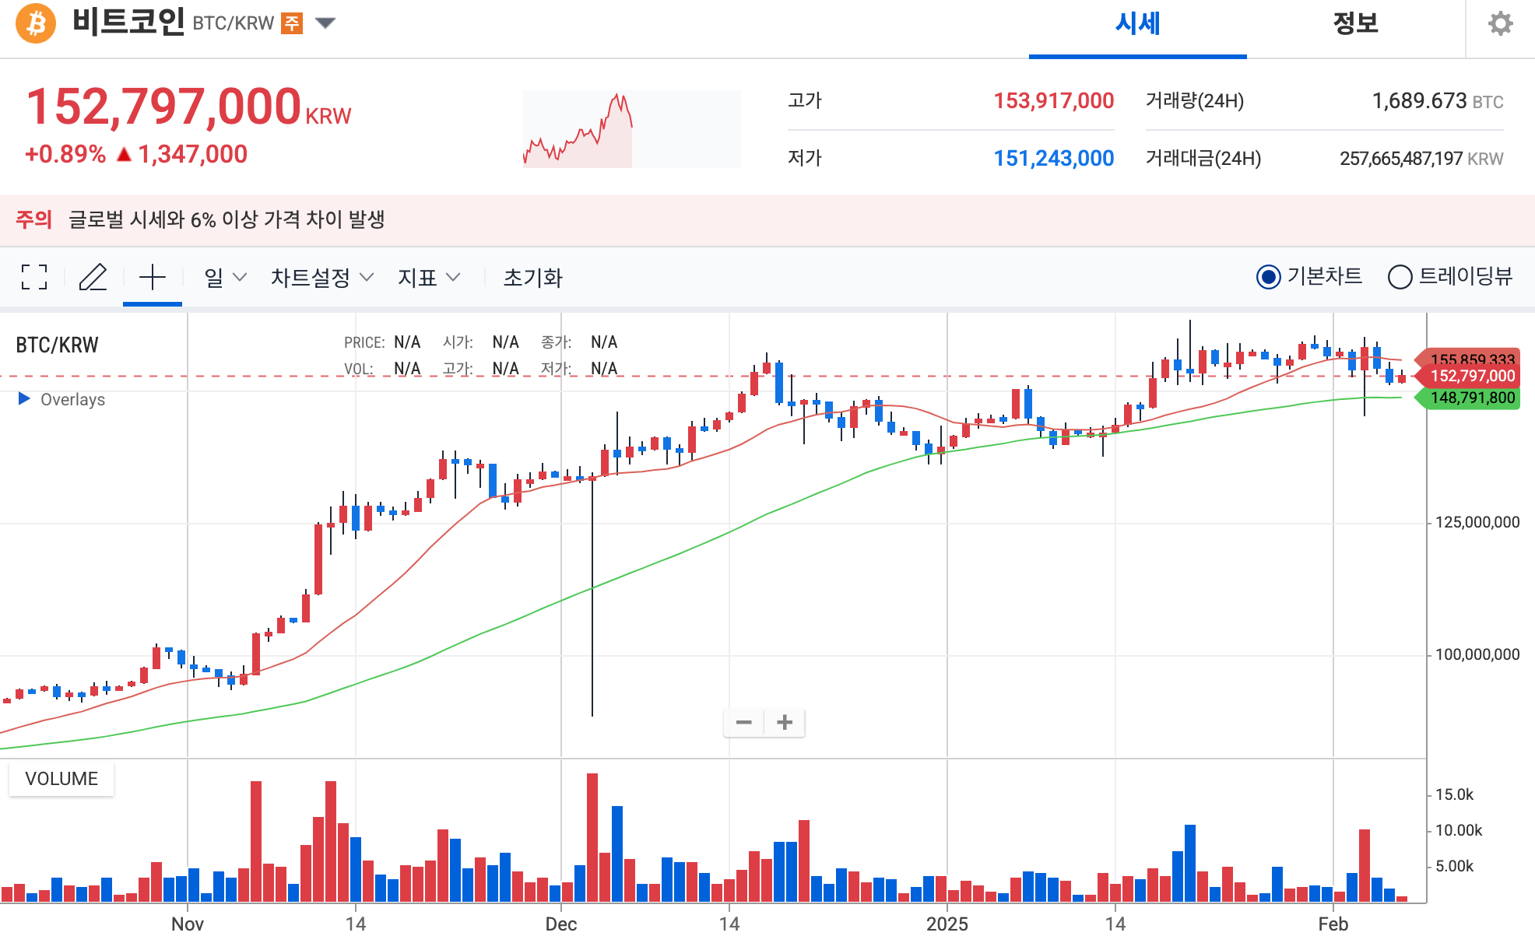The height and width of the screenshot is (943, 1535).
Task: Click the 15.0k volume axis label
Action: [x=1454, y=794]
